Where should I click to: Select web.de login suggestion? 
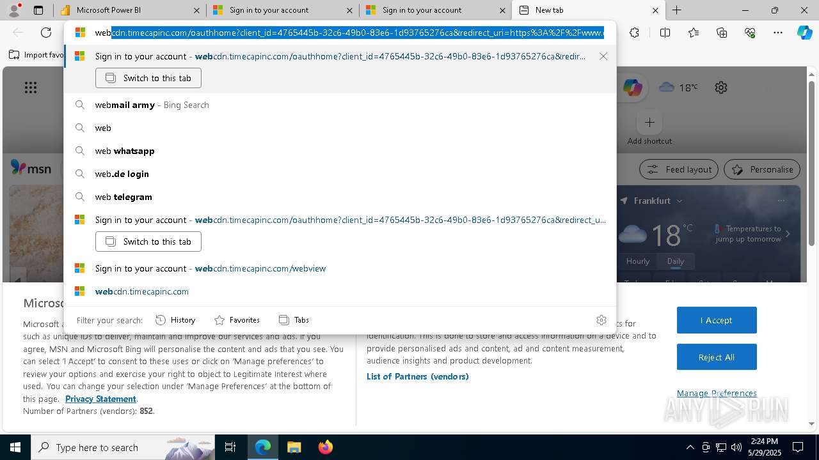pyautogui.click(x=340, y=174)
